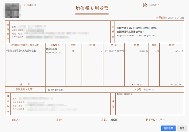Viewport: 189px width, 132px height.
Task: Click the pixelated QR code image
Action: click(12, 11)
